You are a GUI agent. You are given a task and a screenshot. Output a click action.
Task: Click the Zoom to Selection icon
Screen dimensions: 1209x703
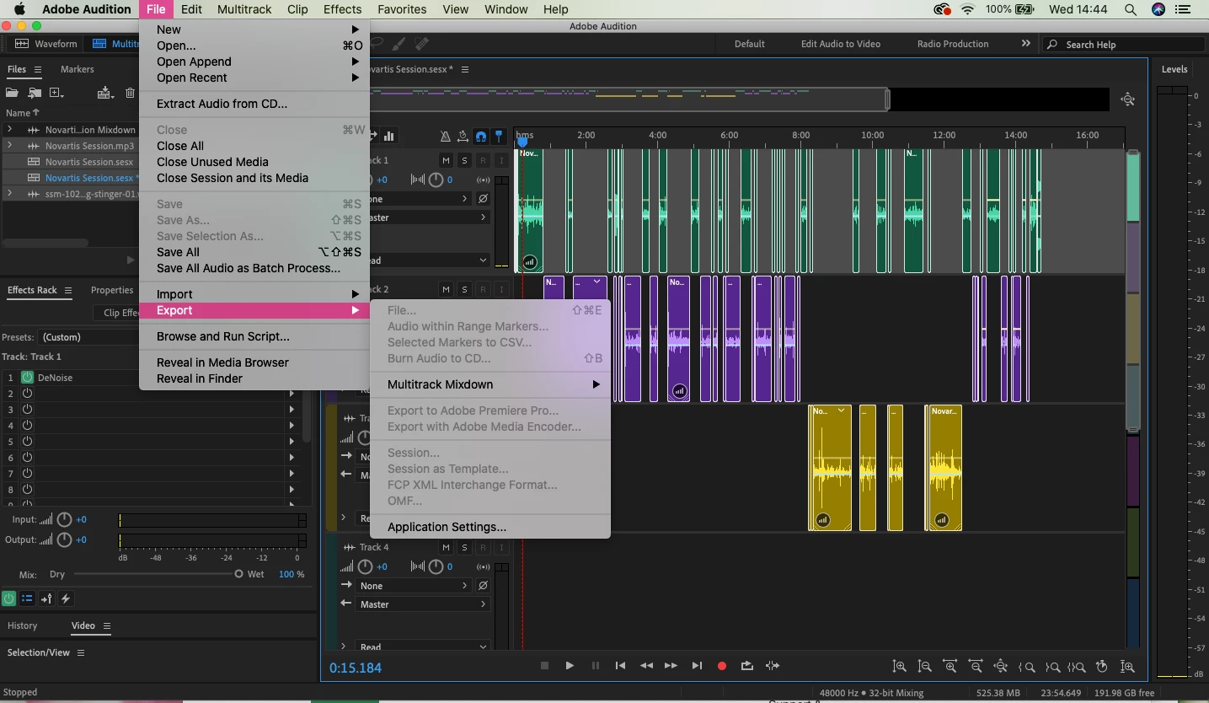(1077, 666)
